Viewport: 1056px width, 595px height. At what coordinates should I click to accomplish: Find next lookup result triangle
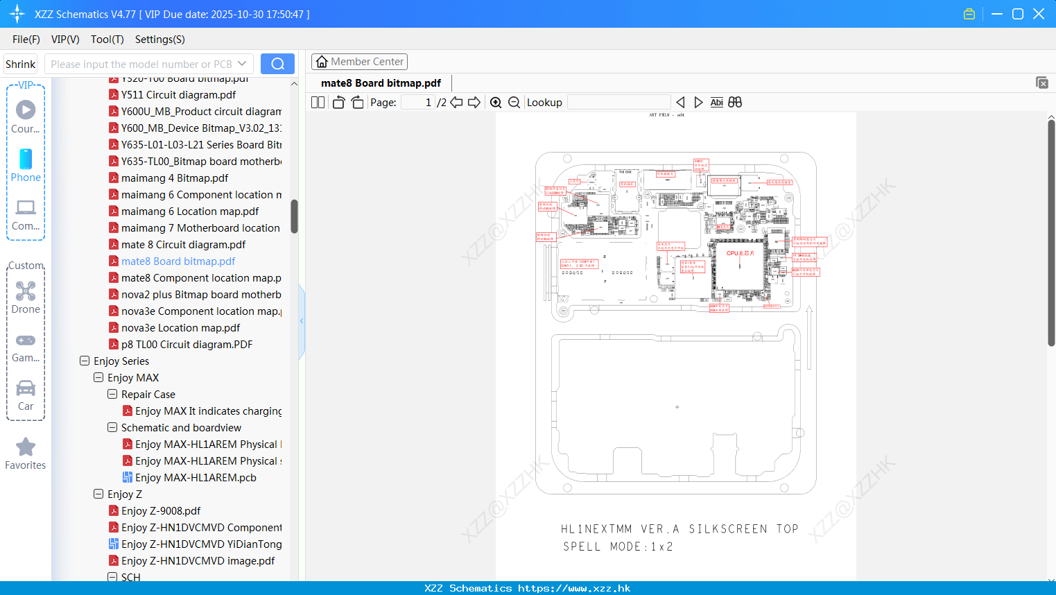(698, 102)
